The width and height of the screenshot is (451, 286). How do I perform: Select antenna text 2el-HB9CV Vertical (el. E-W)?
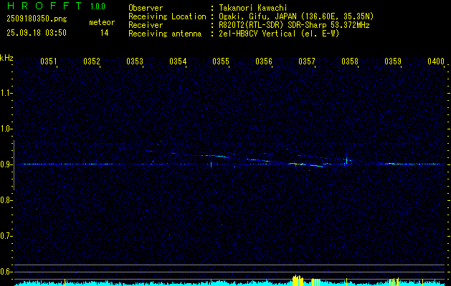coord(279,34)
